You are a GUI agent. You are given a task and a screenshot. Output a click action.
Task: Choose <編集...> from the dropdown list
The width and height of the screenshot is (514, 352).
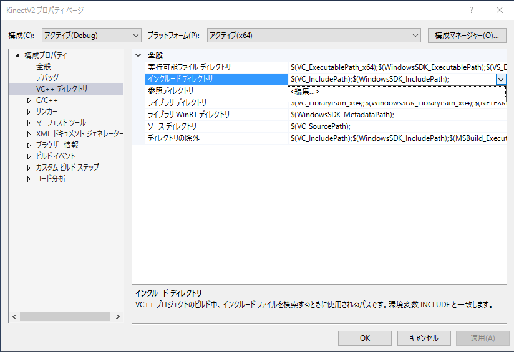pos(305,92)
